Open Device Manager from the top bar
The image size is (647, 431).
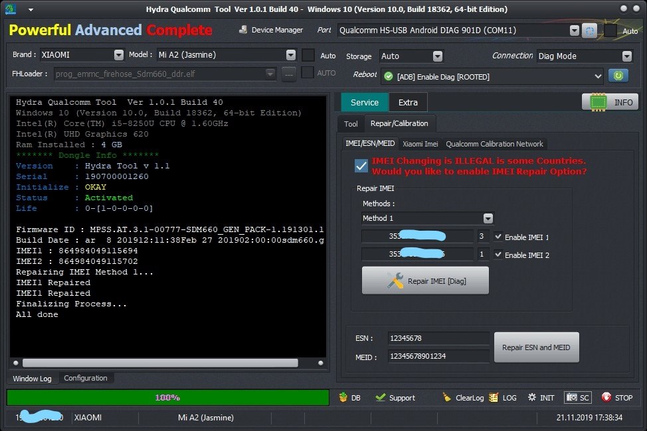(x=270, y=31)
